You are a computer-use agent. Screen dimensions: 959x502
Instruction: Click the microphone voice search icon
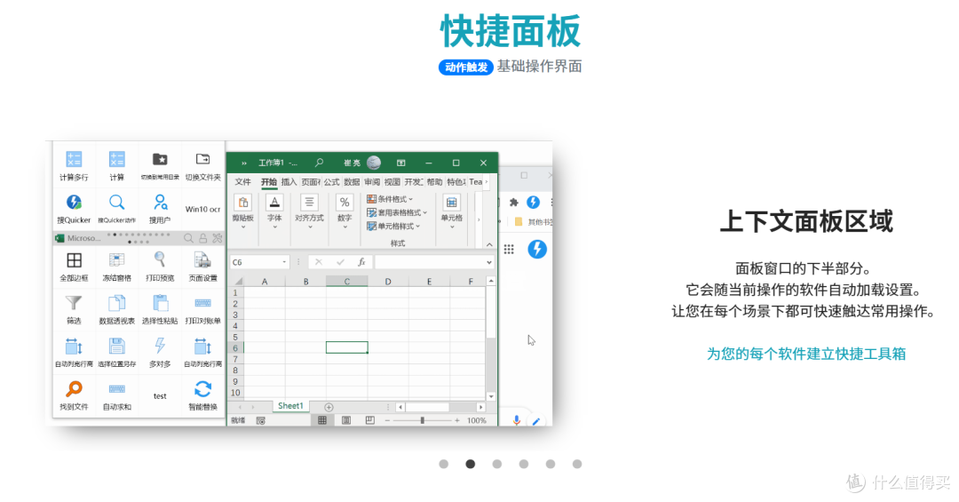click(516, 420)
